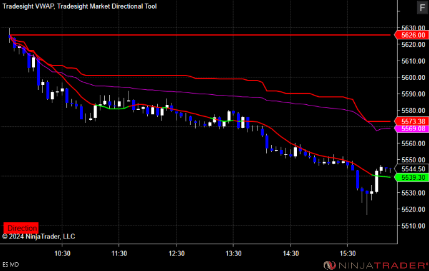The image size is (429, 271).
Task: Click the 13:30 time axis label
Action: (233, 254)
